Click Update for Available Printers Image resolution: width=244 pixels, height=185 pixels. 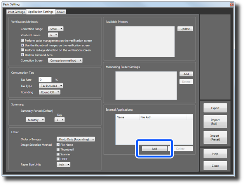tap(185, 29)
